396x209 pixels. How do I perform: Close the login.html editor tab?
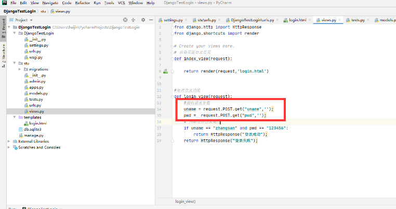(x=309, y=20)
